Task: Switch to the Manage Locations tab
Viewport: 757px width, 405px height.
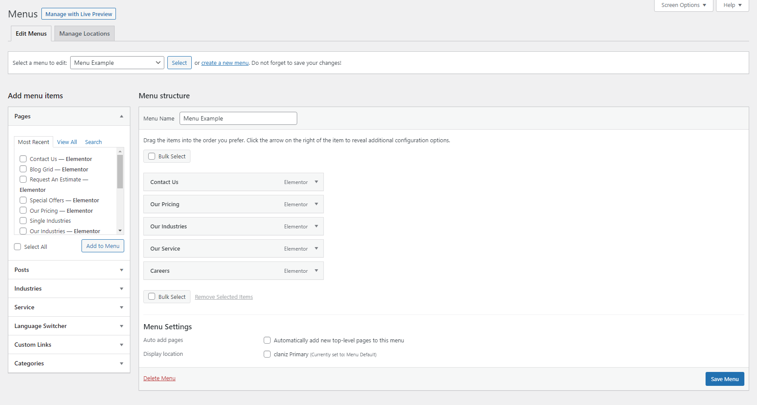Action: pyautogui.click(x=85, y=34)
